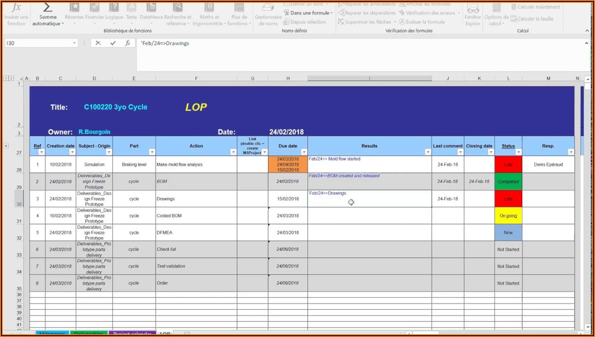595x337 pixels.
Task: Click the fx icon in formula bar
Action: click(128, 43)
